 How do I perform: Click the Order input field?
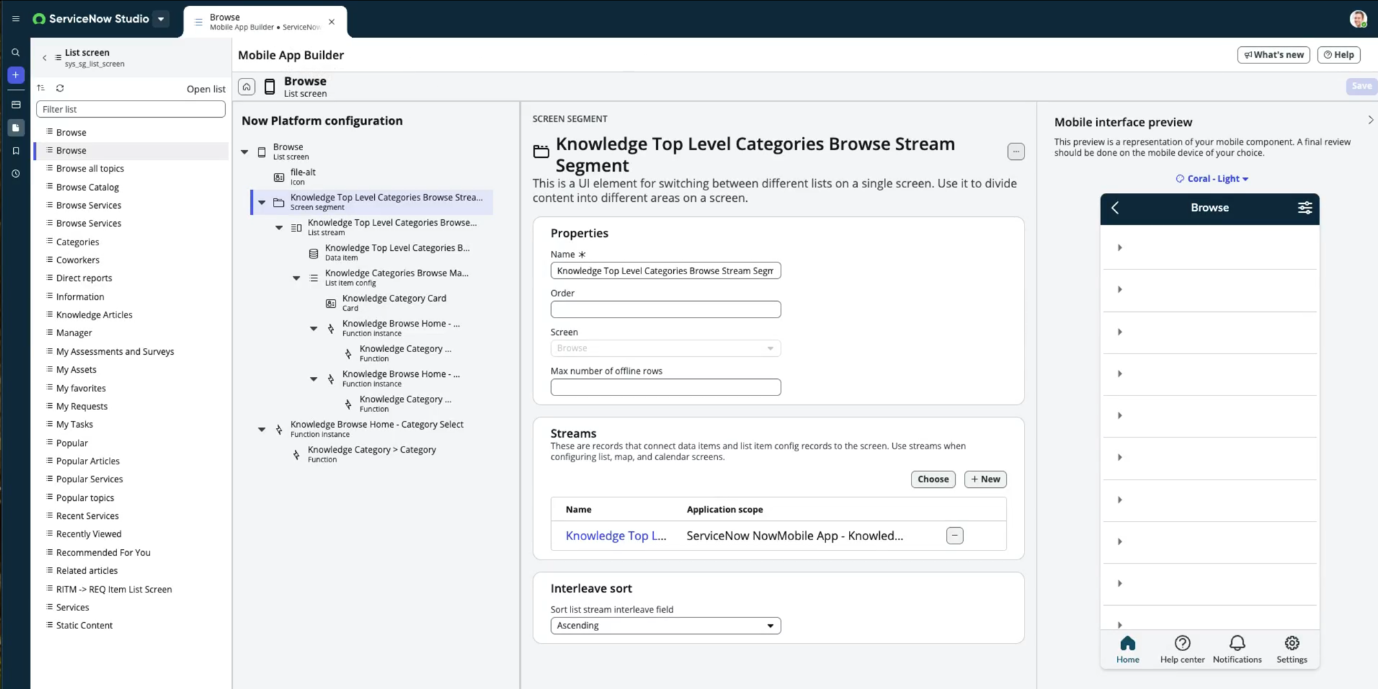pos(666,309)
